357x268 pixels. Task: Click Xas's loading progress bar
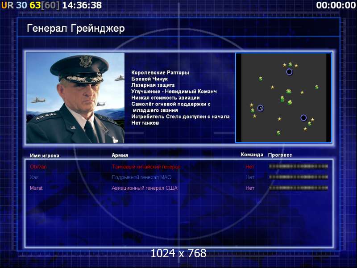[299, 177]
